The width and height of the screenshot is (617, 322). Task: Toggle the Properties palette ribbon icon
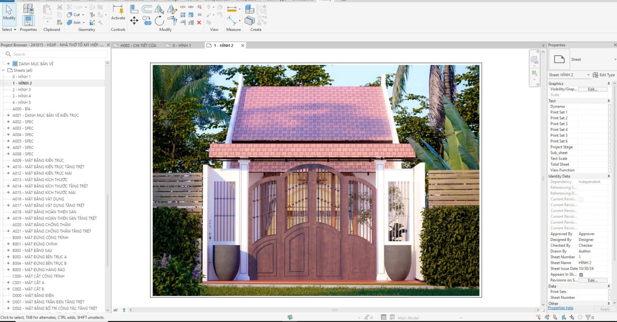[29, 20]
